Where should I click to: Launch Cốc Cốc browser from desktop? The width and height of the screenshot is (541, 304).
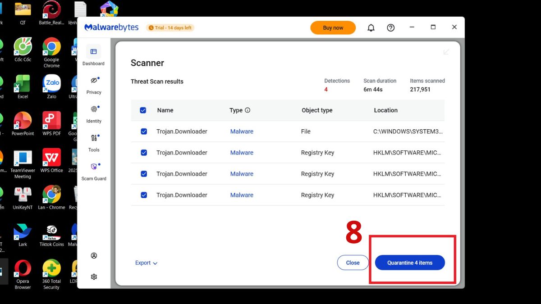click(23, 50)
